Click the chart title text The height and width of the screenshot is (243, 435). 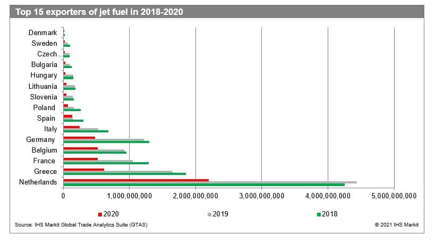99,12
